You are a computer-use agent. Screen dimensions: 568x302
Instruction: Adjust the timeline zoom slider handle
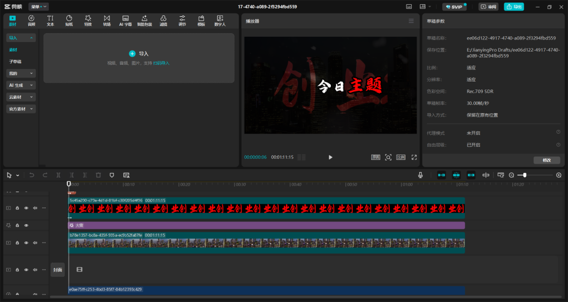[x=524, y=175]
